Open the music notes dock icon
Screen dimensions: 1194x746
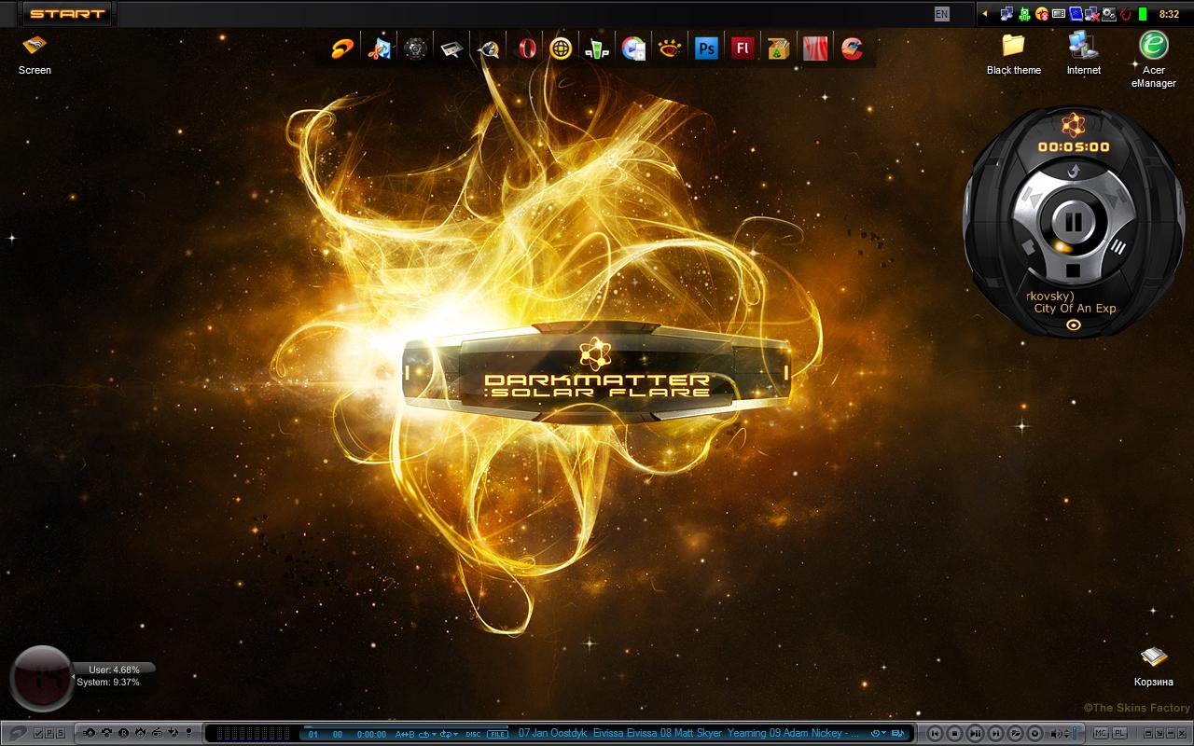click(380, 48)
